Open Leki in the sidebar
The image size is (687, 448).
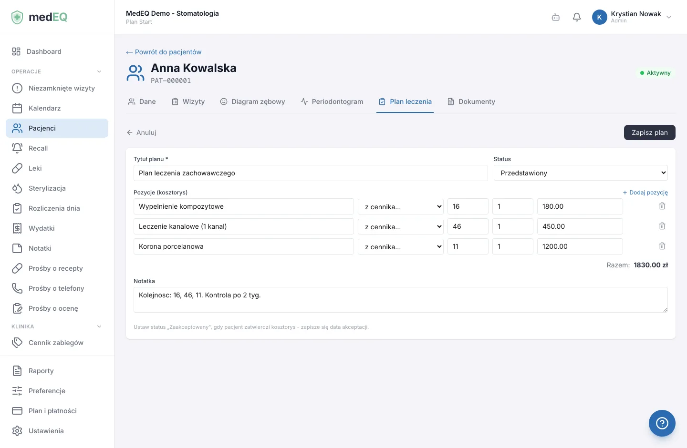coord(57,168)
